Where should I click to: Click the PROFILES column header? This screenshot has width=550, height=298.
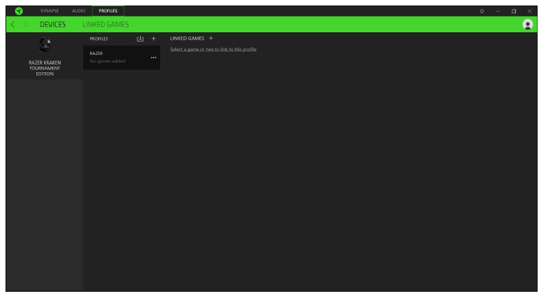(98, 38)
